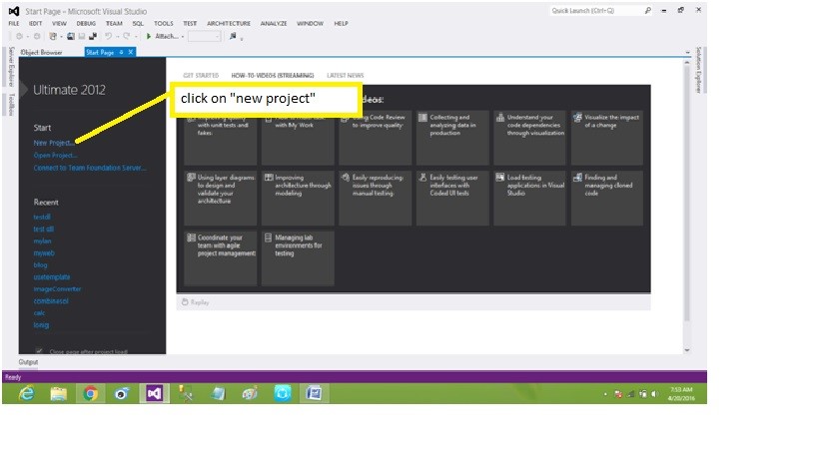Open video Visualize the impact of a change
This screenshot has width=818, height=459.
(606, 138)
